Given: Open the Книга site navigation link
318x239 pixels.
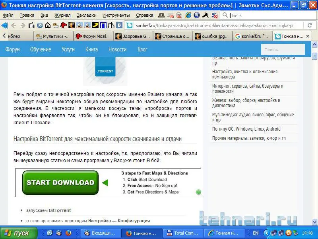Looking at the screenshot, I should click(91, 49).
